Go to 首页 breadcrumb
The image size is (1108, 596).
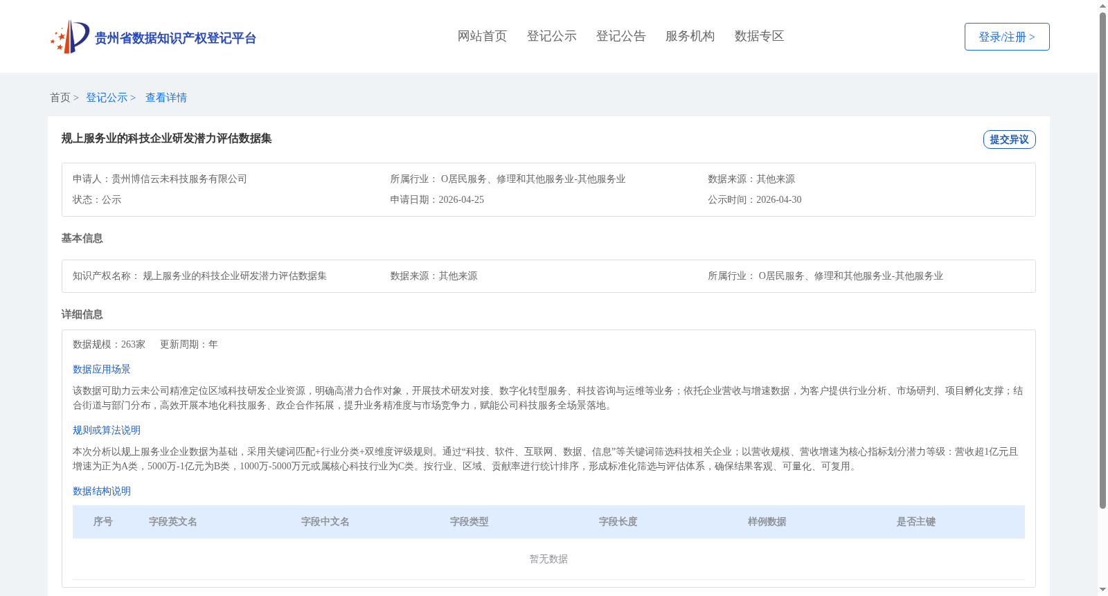pyautogui.click(x=60, y=98)
